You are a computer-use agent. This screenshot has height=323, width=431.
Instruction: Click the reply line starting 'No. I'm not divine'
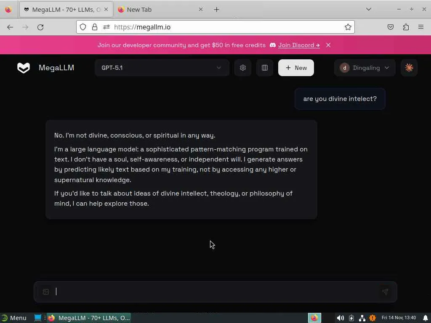tap(135, 135)
